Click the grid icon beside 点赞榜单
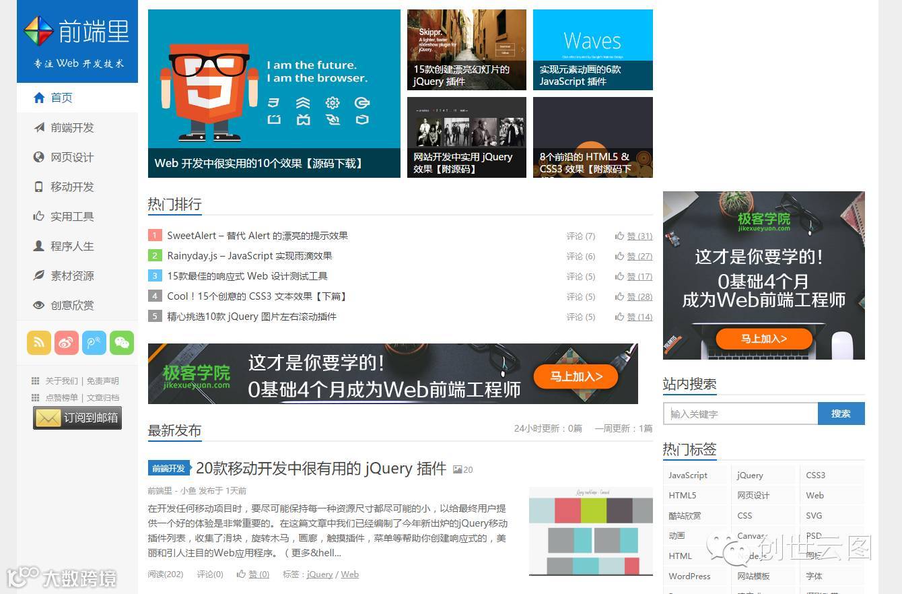902x594 pixels. [x=36, y=397]
